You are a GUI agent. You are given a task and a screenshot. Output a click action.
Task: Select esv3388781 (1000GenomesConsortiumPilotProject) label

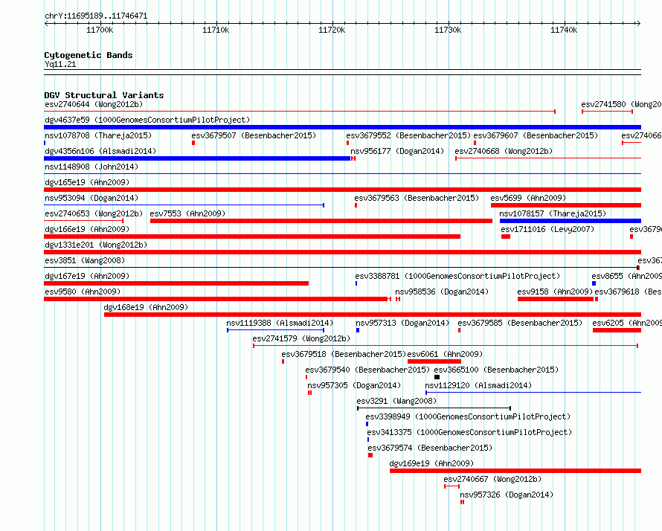(x=457, y=276)
